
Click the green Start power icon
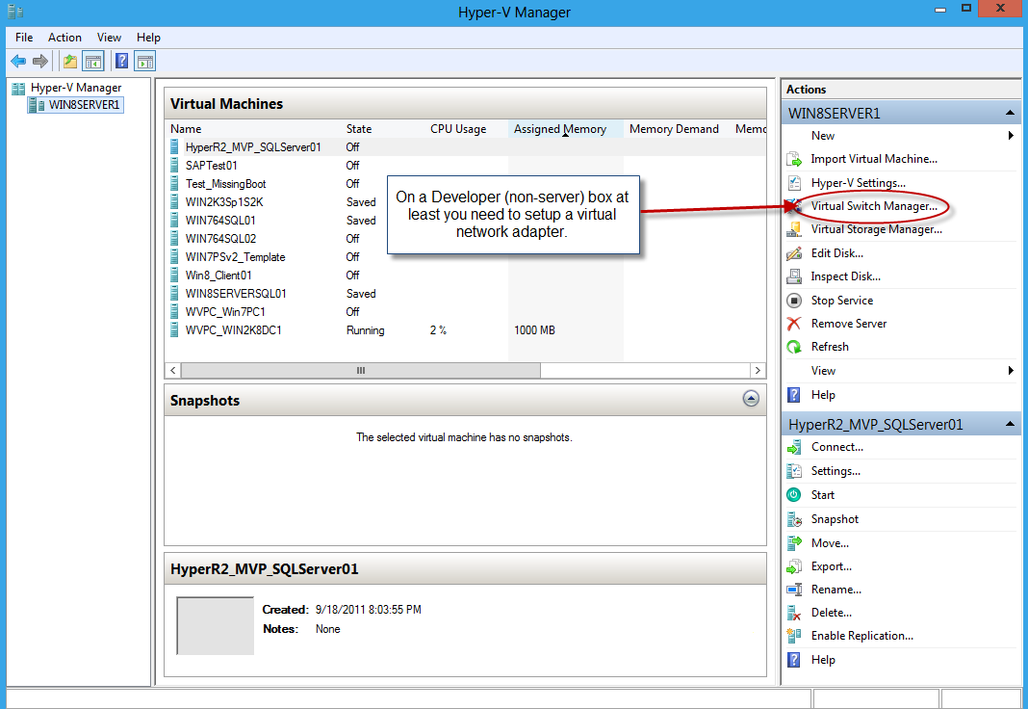(794, 495)
